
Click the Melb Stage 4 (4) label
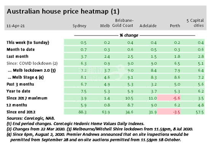(x=26, y=77)
